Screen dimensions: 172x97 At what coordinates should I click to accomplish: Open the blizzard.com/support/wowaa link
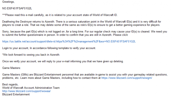pos(26,91)
